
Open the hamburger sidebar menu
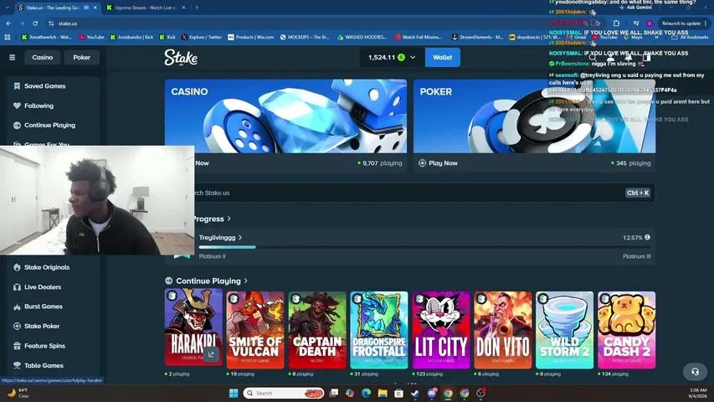pyautogui.click(x=13, y=58)
